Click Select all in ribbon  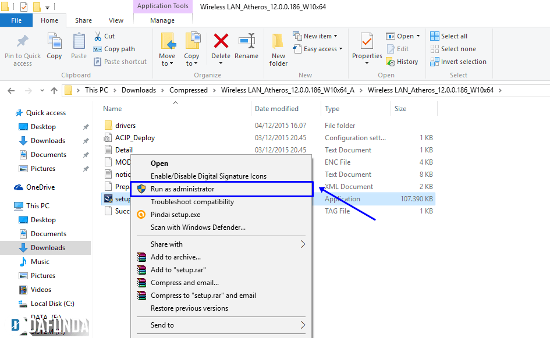click(453, 36)
